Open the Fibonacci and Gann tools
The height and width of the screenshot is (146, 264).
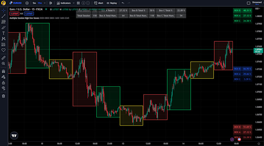coord(3,22)
